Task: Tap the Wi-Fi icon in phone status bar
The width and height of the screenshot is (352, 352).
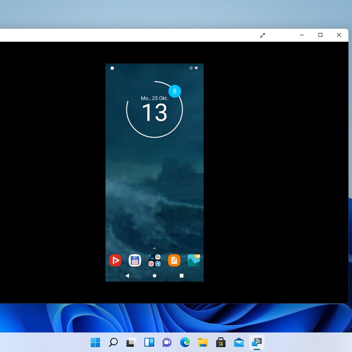Action: point(196,68)
